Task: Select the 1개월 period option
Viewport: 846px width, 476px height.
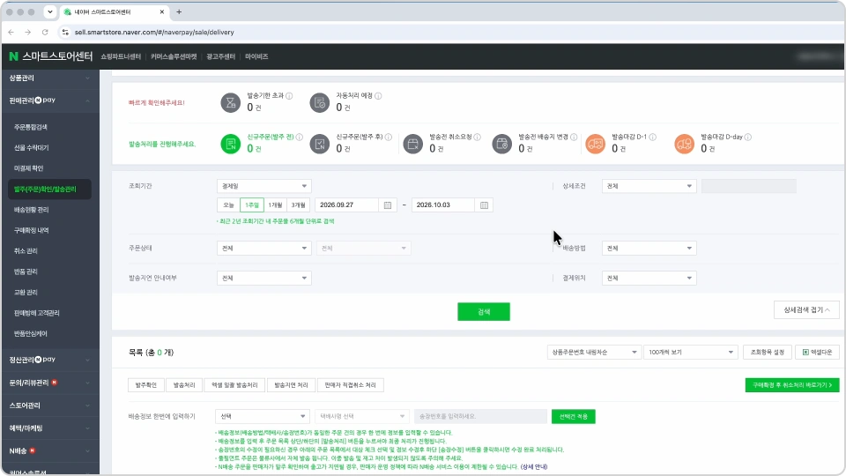Action: coord(275,205)
